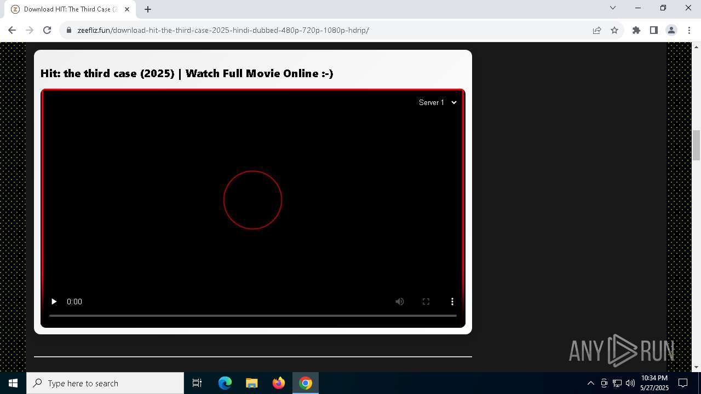Screen dimensions: 701x394
Task: Open the Extensions puzzle icon
Action: coord(636,30)
